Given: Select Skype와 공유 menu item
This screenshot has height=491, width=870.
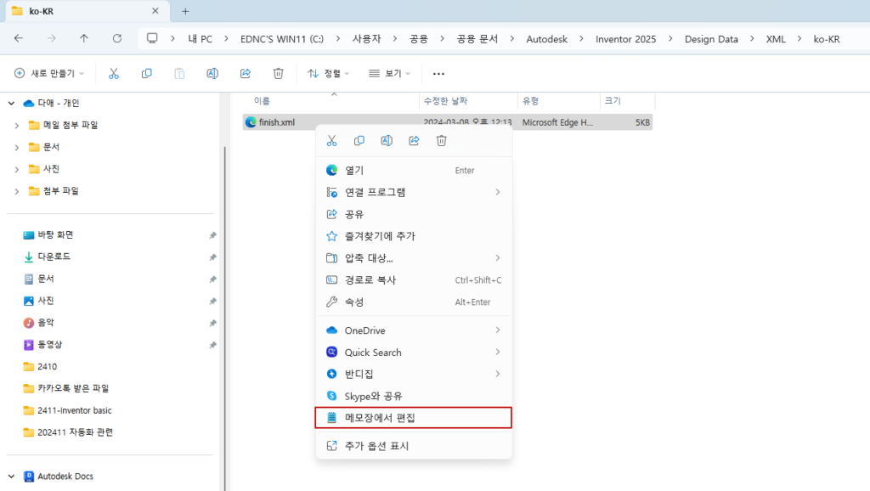Looking at the screenshot, I should point(414,396).
